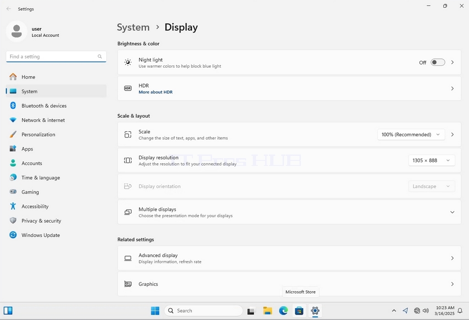
Task: Click the taskbar clock and date
Action: (x=445, y=311)
